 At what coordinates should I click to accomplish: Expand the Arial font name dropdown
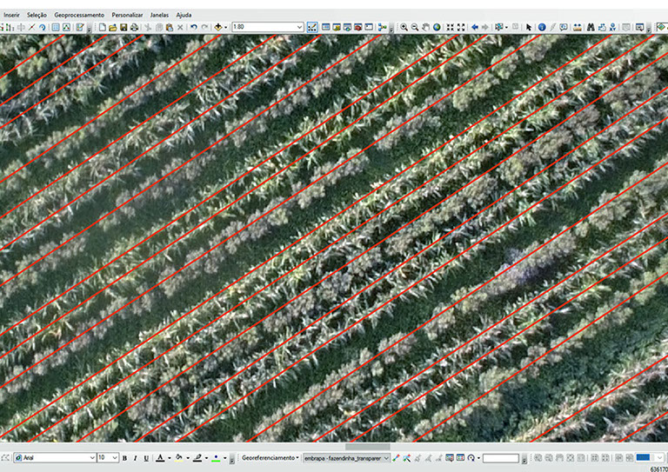point(92,458)
